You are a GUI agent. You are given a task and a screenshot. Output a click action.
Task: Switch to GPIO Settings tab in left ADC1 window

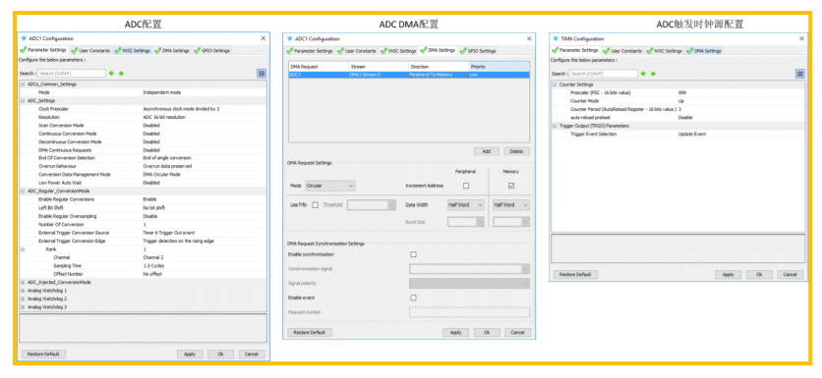click(211, 51)
